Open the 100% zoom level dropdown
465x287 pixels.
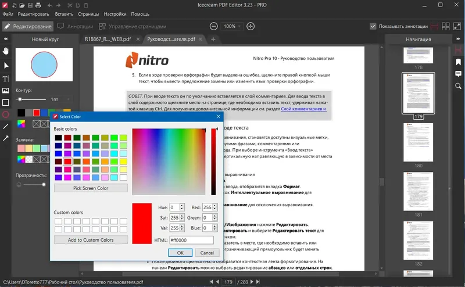[231, 26]
